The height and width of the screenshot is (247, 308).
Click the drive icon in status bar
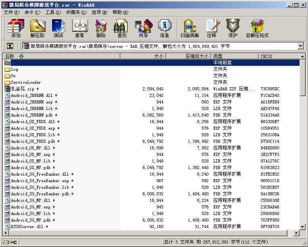tap(6, 242)
